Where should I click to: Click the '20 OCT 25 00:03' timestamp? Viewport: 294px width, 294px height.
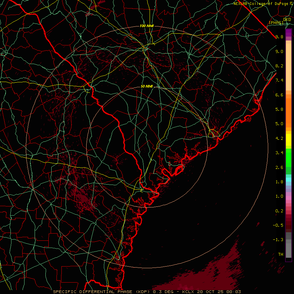click(x=219, y=292)
